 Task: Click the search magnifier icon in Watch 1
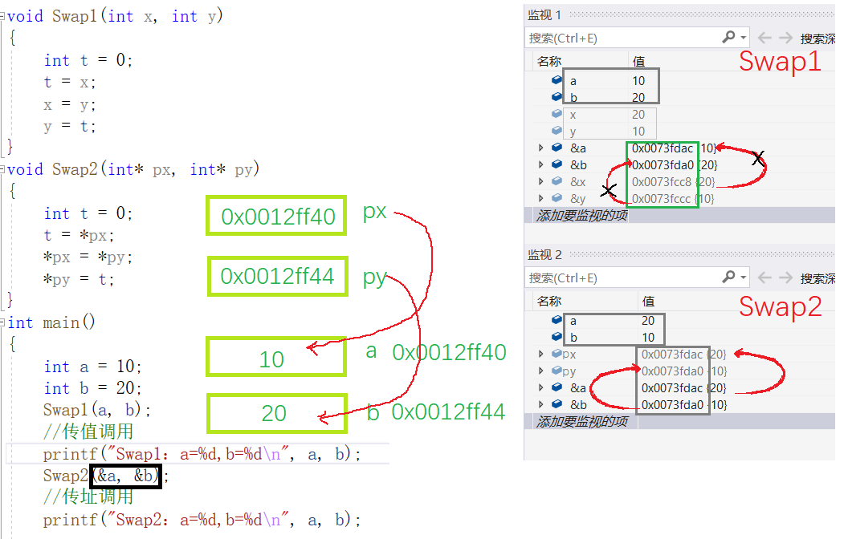(728, 37)
